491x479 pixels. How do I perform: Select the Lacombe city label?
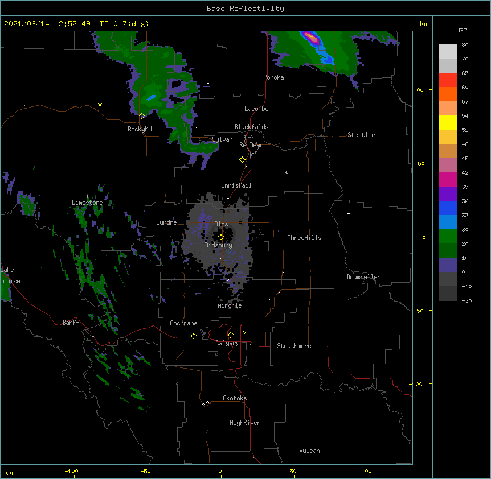(256, 109)
